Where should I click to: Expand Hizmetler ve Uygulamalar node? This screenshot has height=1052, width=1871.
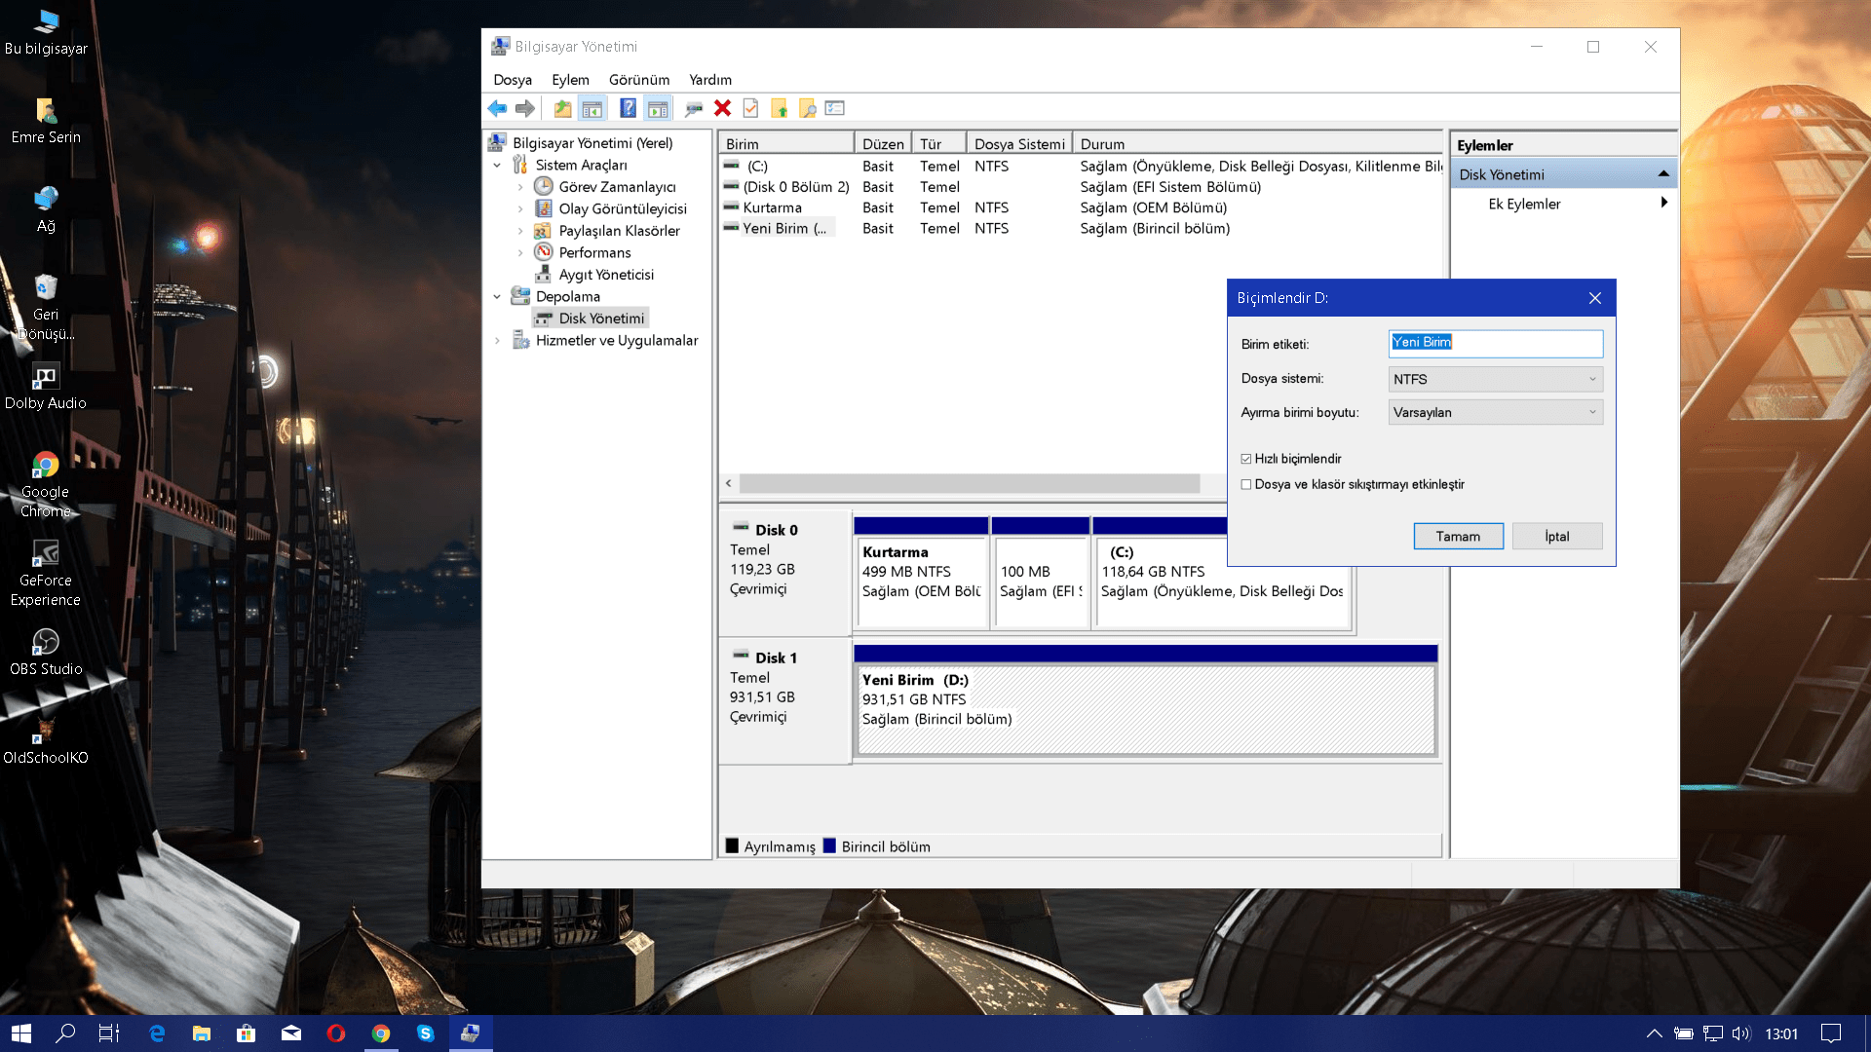[x=497, y=340]
